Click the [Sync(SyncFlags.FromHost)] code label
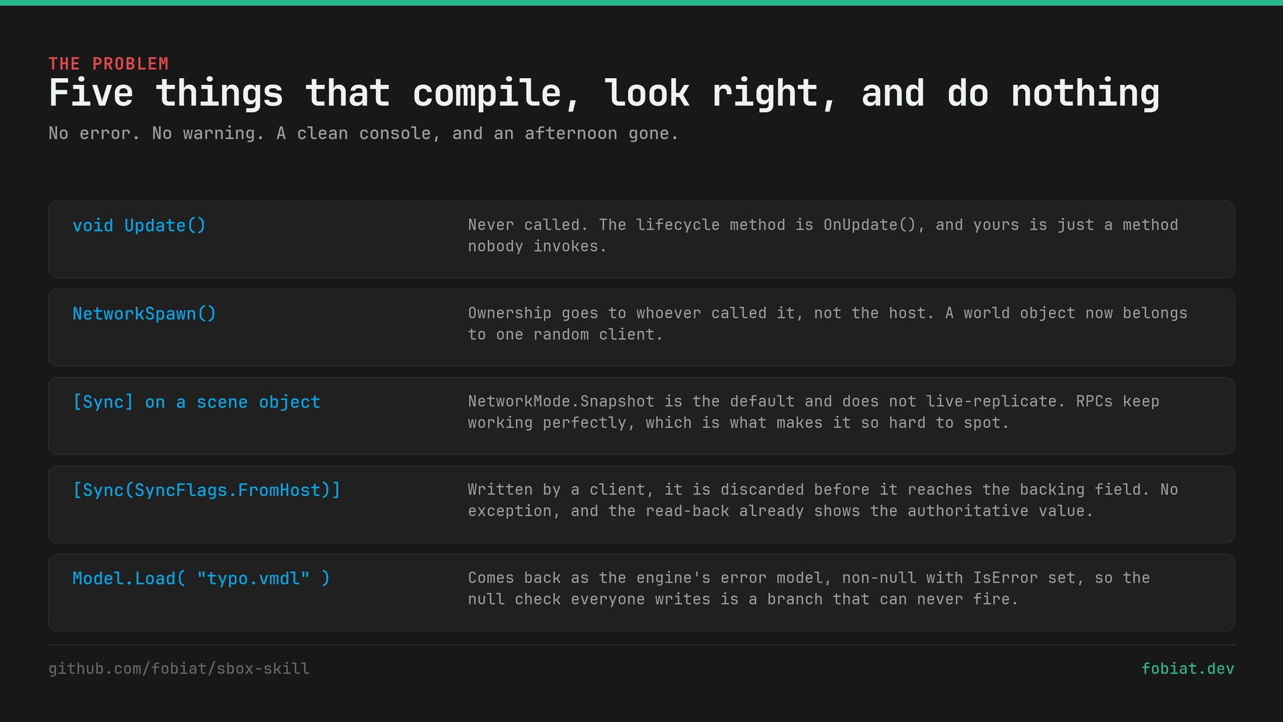1283x722 pixels. pyautogui.click(x=206, y=490)
